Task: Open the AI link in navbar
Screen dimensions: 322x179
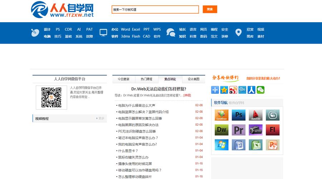Action: pyautogui.click(x=79, y=29)
